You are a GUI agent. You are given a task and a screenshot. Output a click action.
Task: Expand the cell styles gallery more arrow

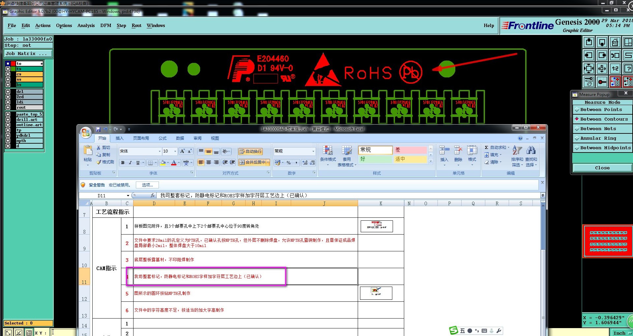[431, 161]
